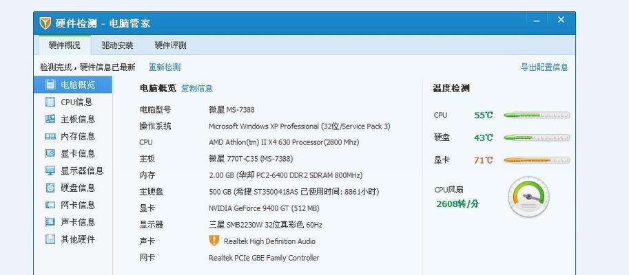Viewport: 629px width, 275px height.
Task: Click the 硬盘 temperature bar
Action: click(x=537, y=137)
